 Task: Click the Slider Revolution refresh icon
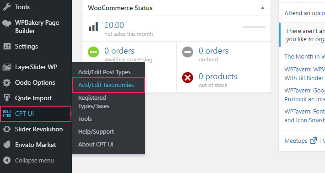pos(6,129)
